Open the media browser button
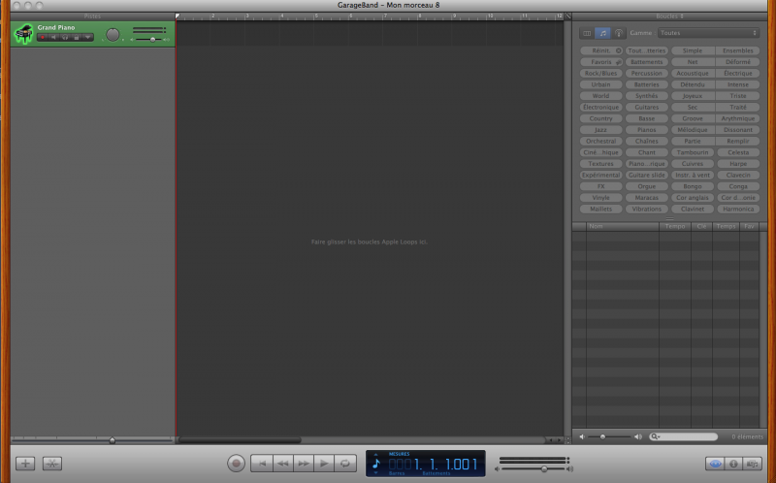The width and height of the screenshot is (776, 483). pos(753,464)
